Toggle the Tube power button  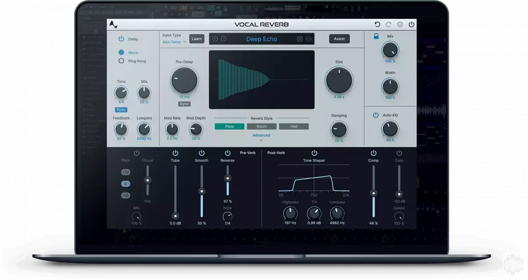176,153
